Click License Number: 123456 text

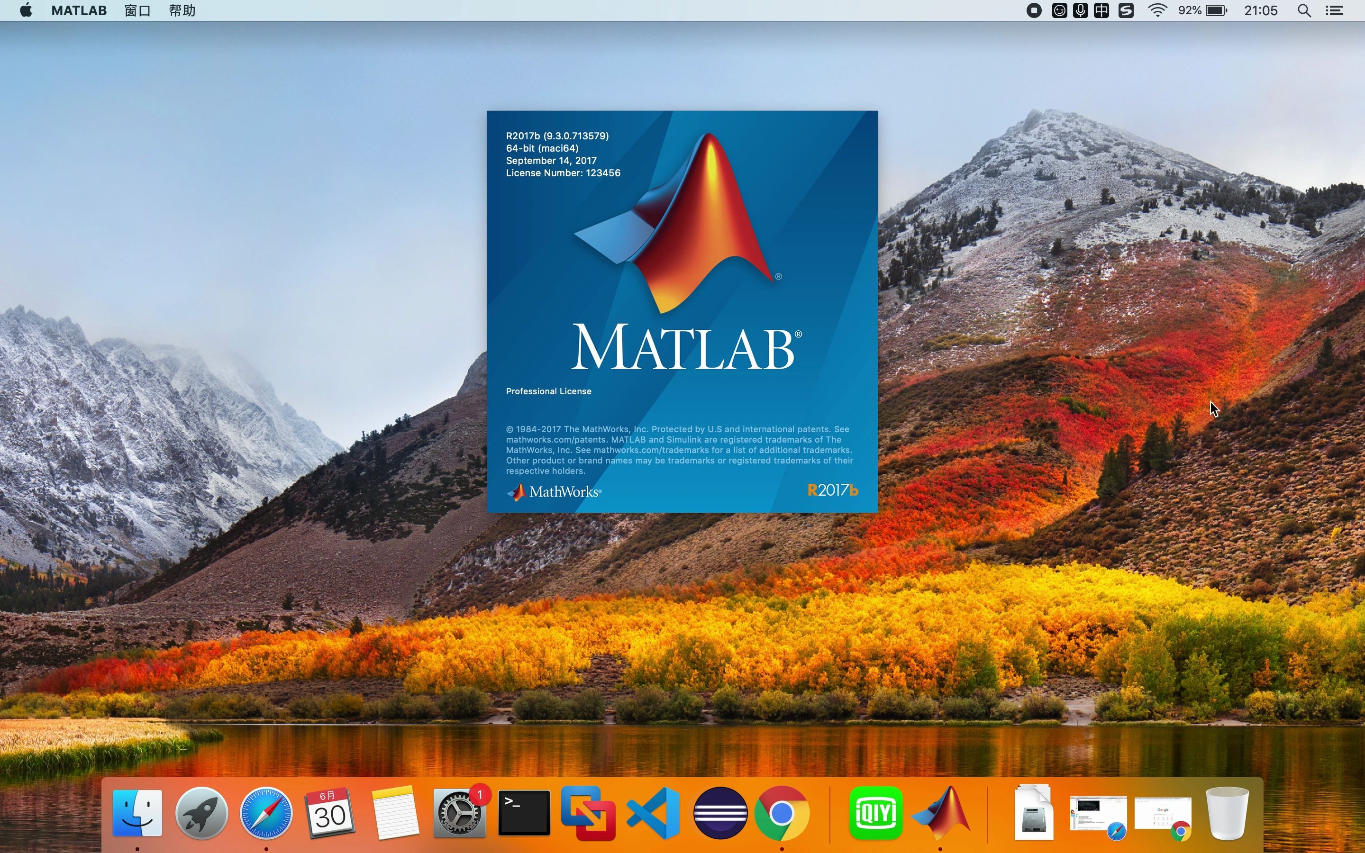[x=563, y=173]
